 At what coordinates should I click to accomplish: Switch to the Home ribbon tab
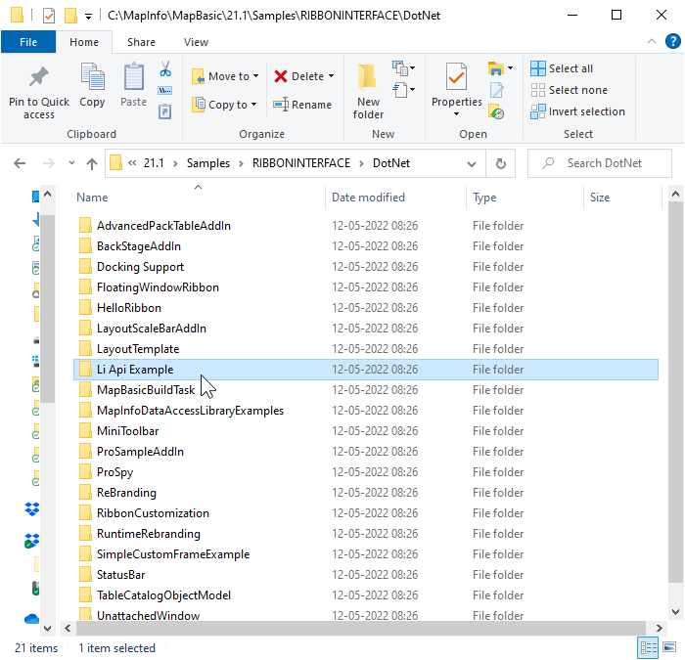(84, 42)
